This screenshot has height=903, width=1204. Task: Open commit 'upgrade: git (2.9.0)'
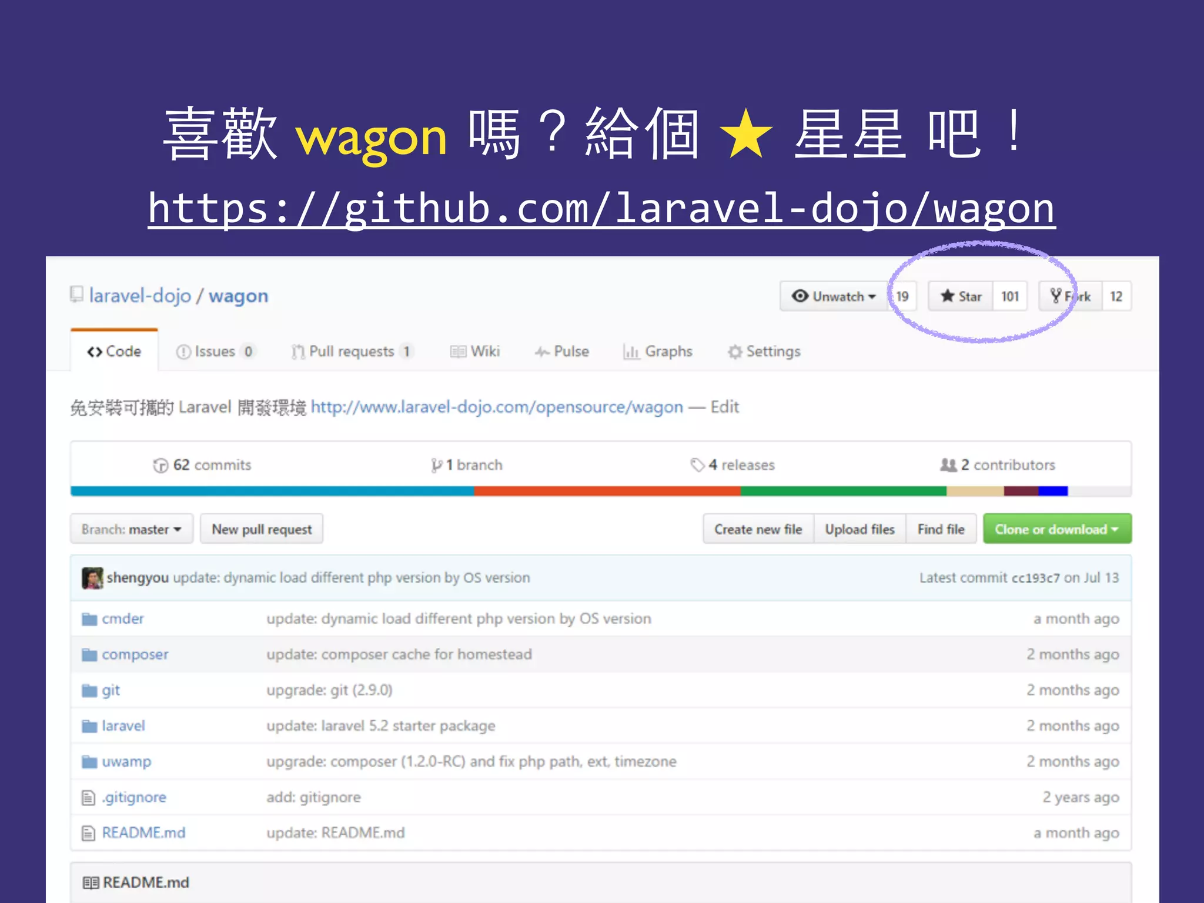point(329,690)
